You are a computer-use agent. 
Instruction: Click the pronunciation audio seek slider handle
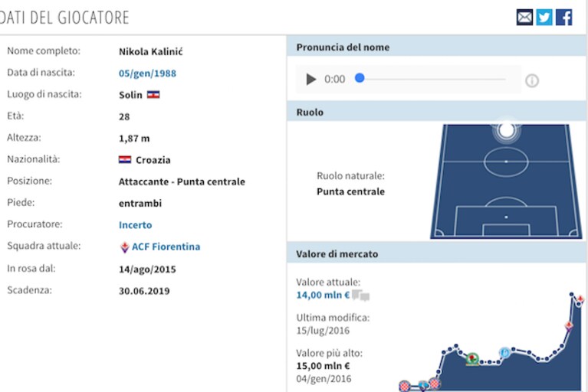[x=360, y=78]
